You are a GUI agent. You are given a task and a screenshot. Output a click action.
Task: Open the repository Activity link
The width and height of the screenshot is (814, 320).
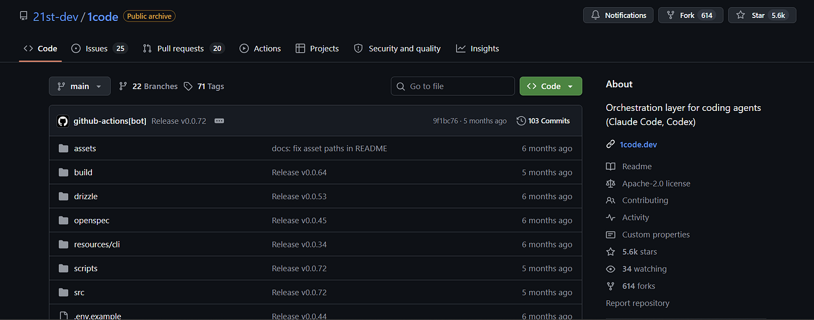click(636, 217)
